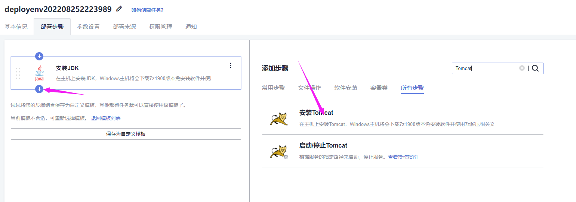Add a step below 安装JDK with the plus icon
Screen dimensions: 576x202
pyautogui.click(x=39, y=89)
